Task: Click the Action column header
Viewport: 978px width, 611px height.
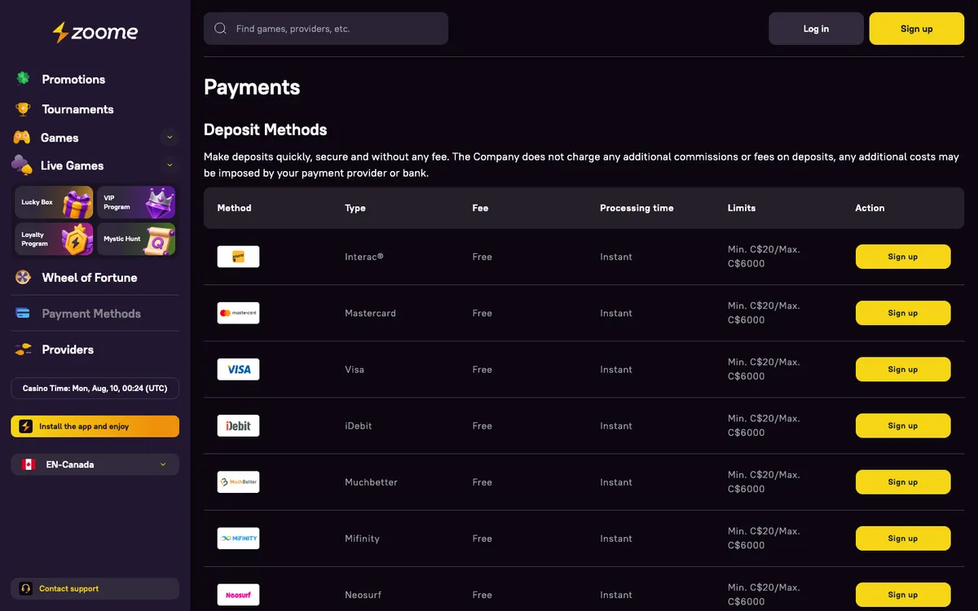Action: pos(870,208)
